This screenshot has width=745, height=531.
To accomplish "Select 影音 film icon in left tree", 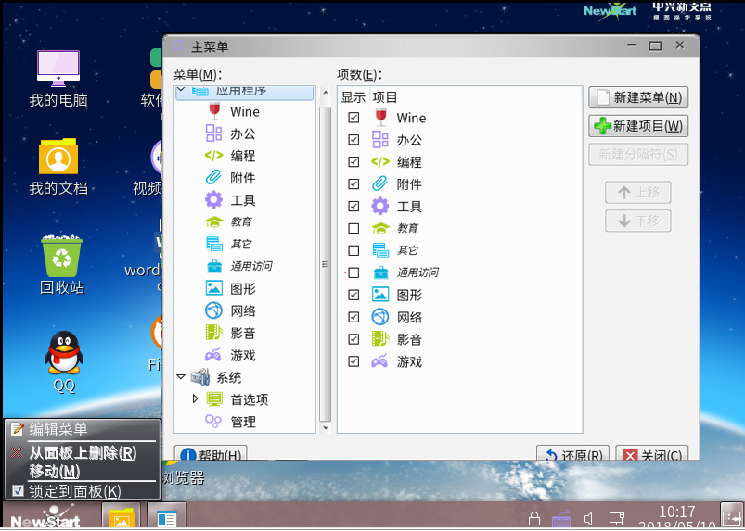I will (213, 333).
